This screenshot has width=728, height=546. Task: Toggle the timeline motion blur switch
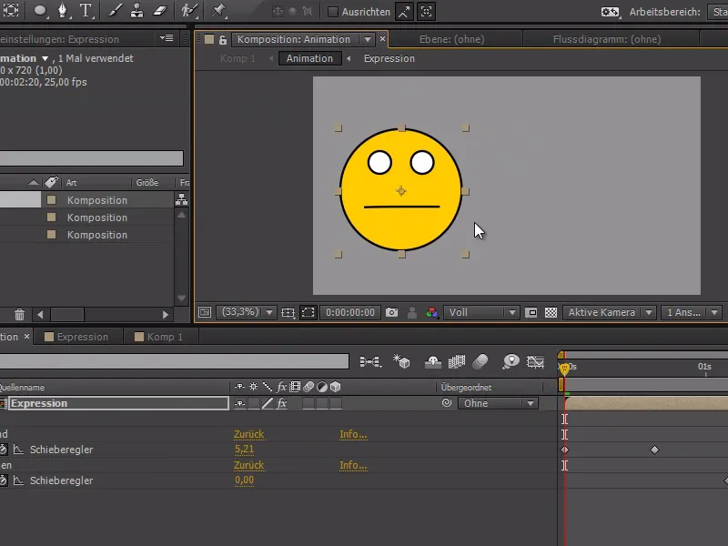480,361
